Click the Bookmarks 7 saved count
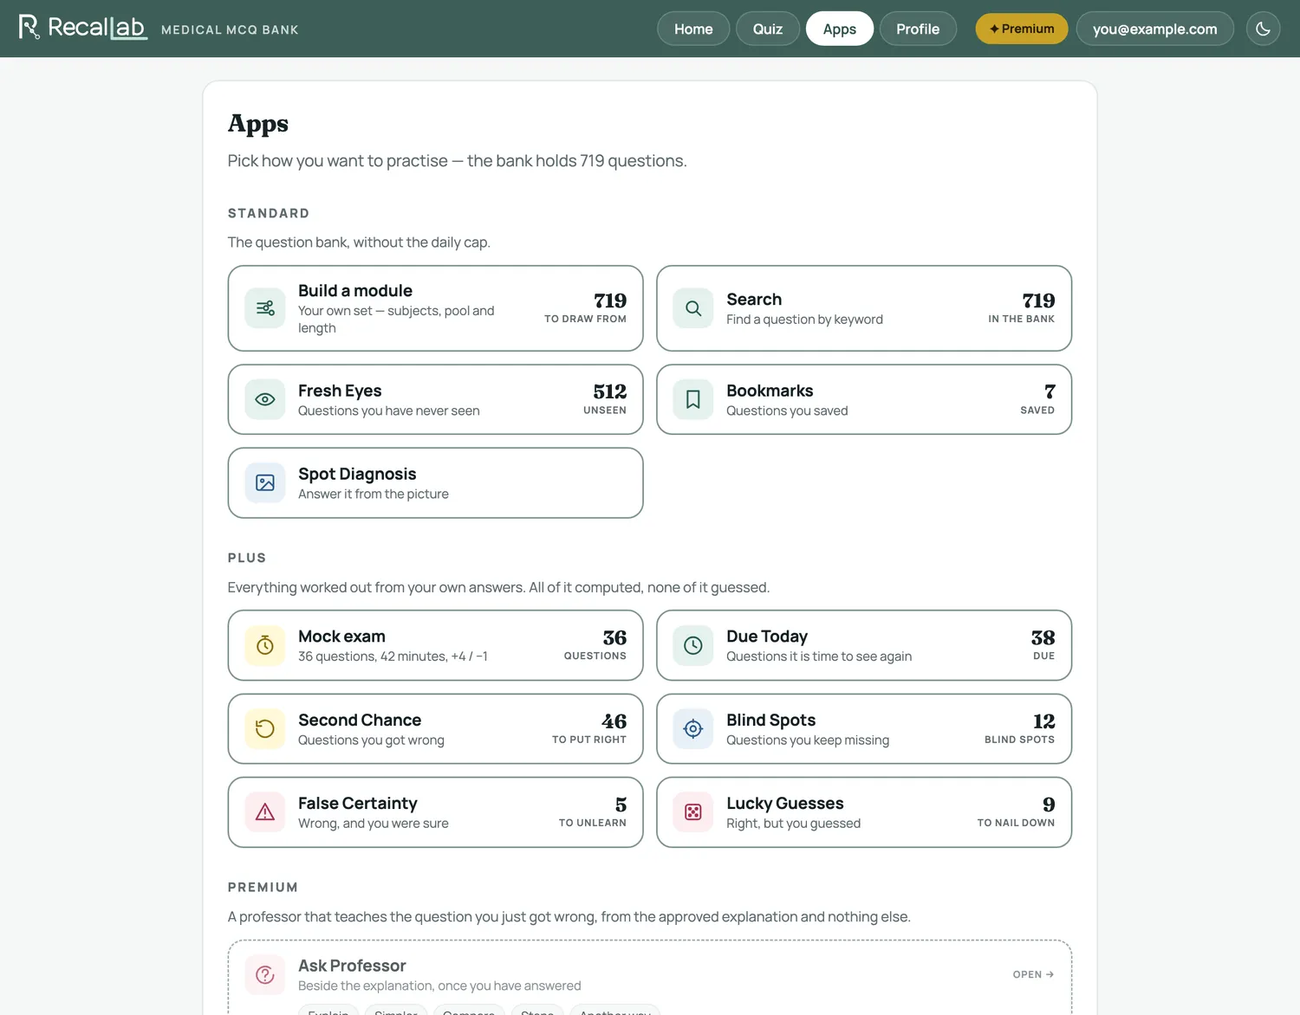The image size is (1300, 1015). pos(1037,398)
